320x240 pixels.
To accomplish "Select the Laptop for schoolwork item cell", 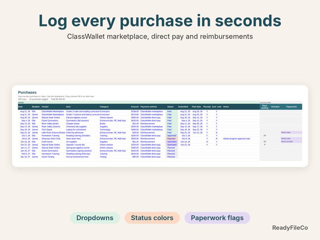I will click(x=76, y=130).
